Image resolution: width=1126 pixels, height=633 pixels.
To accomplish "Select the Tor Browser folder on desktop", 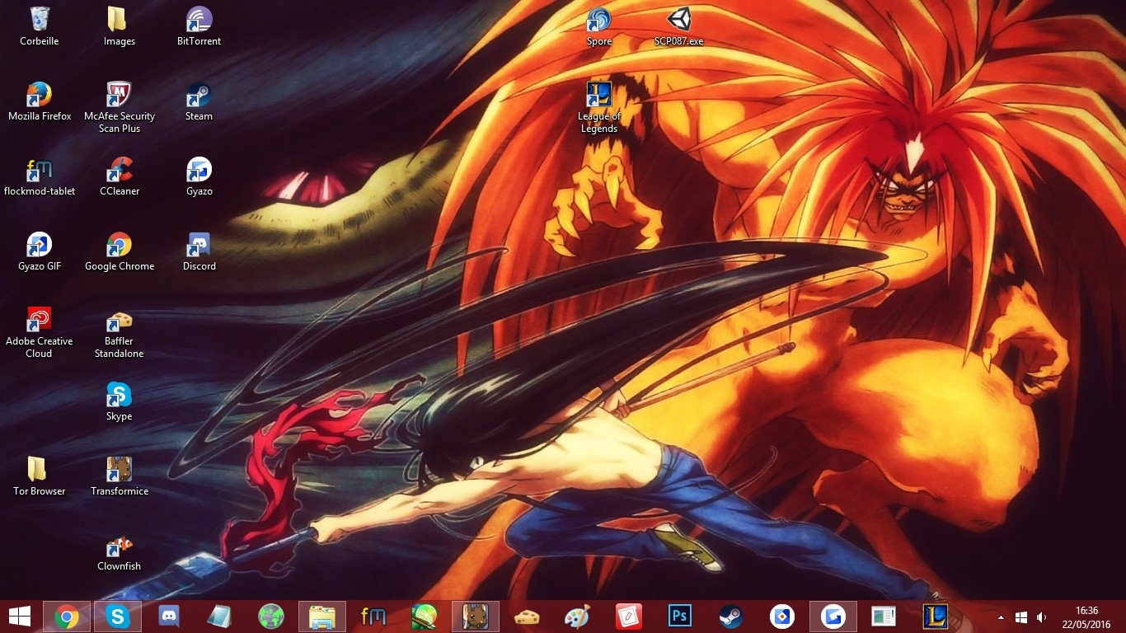I will [39, 476].
